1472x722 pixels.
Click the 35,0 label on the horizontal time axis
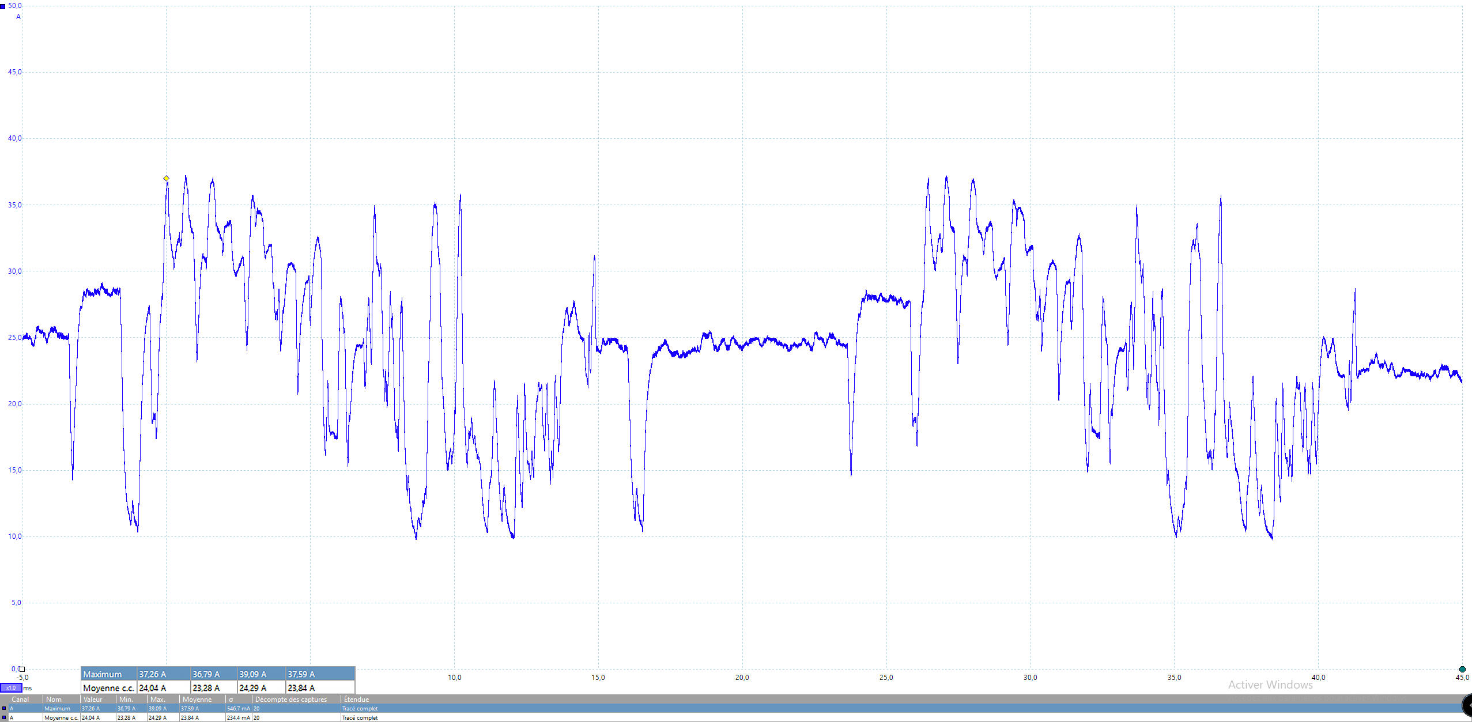[1174, 678]
